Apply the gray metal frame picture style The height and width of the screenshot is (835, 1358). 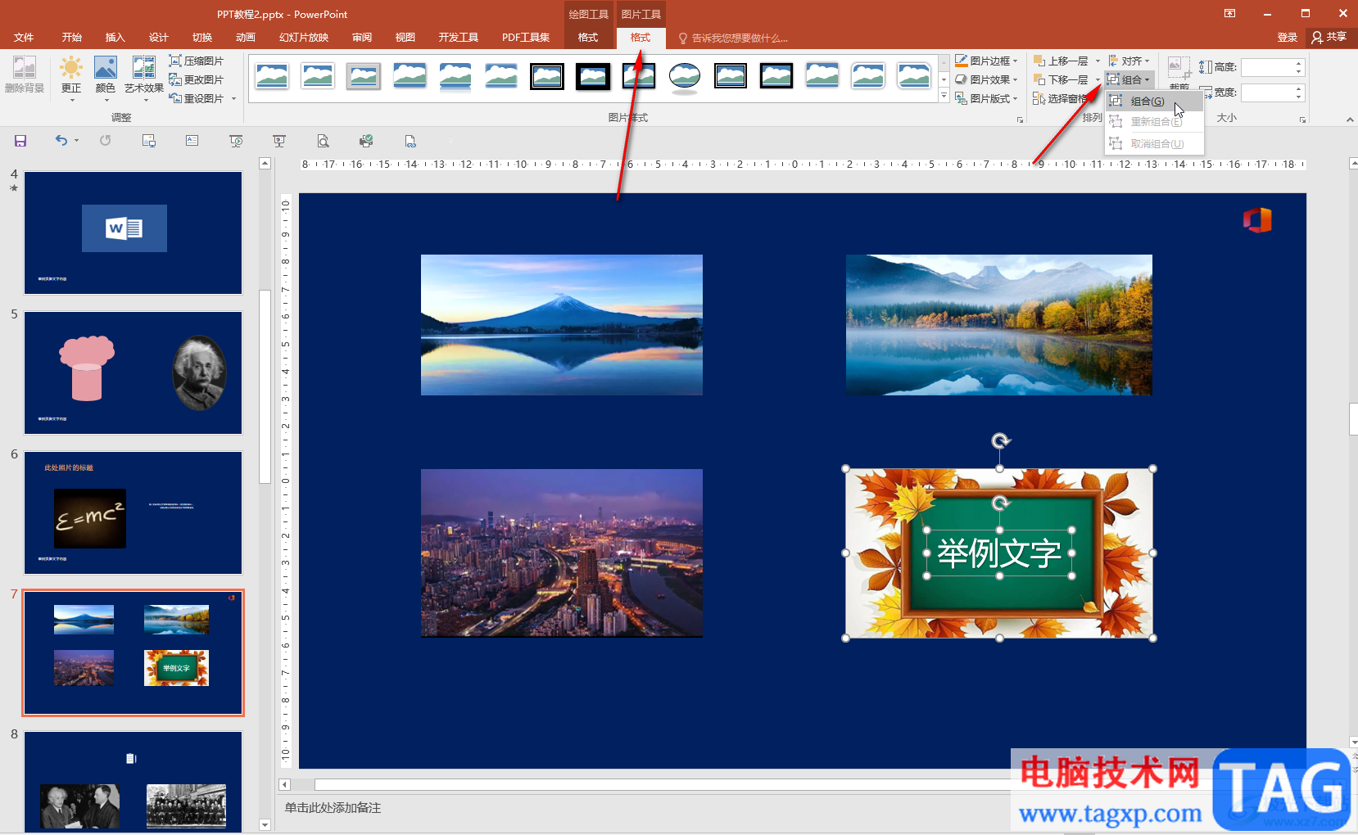(364, 76)
